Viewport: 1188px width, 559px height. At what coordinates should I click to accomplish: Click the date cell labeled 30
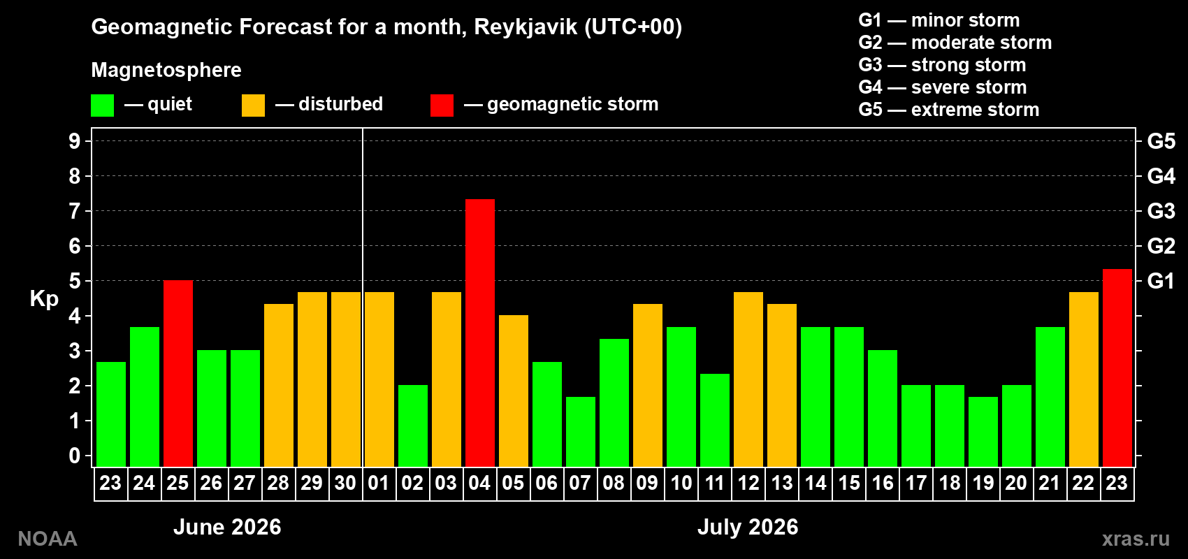[x=346, y=483]
